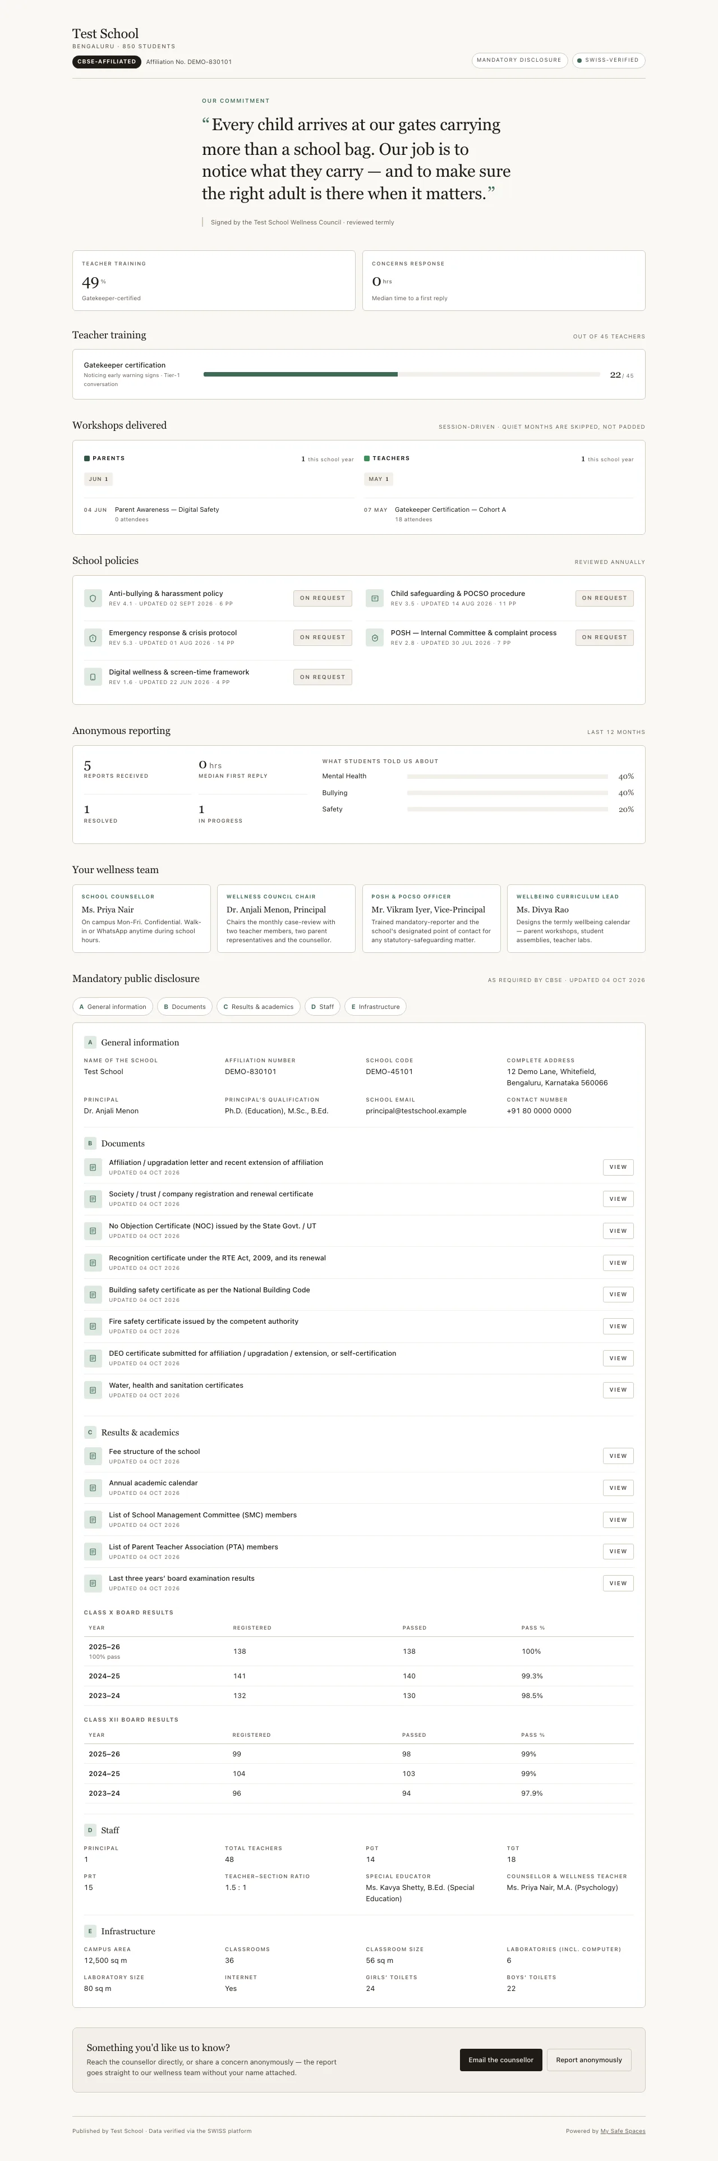Open the General information tab
The width and height of the screenshot is (718, 2161).
pyautogui.click(x=112, y=1007)
